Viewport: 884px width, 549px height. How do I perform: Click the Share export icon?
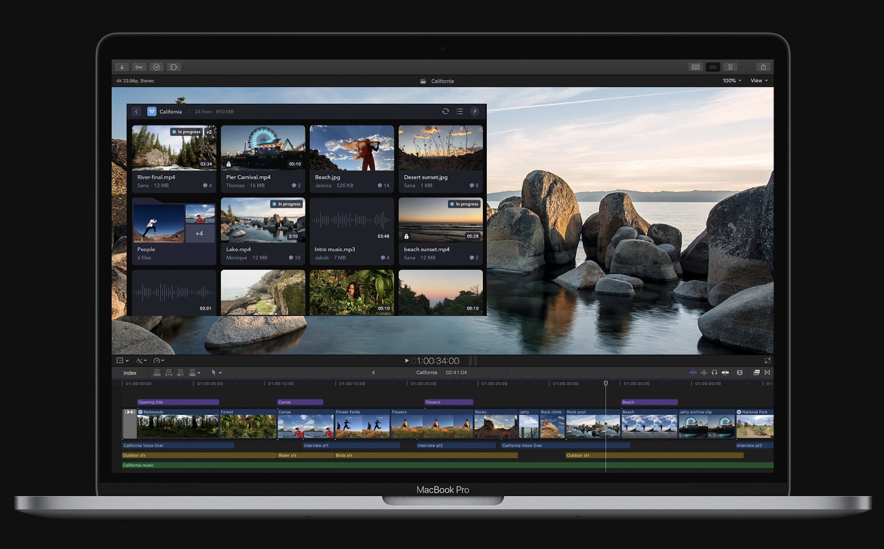763,67
